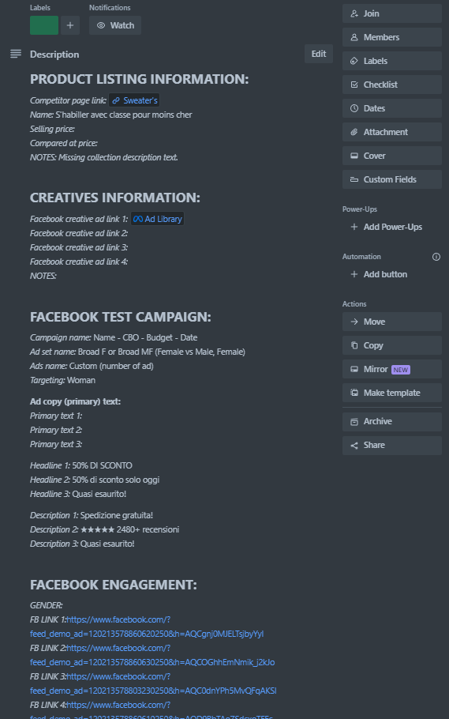This screenshot has height=719, width=449.
Task: Open the Members option
Action: point(391,37)
